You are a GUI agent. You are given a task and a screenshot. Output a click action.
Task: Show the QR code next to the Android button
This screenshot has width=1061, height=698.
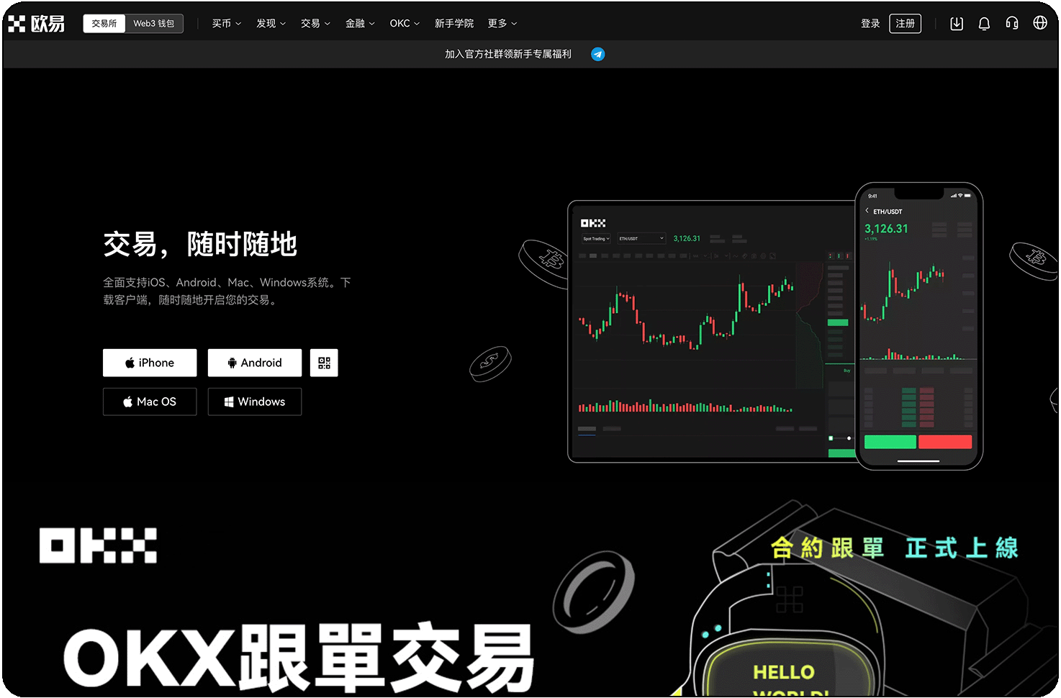click(x=324, y=363)
